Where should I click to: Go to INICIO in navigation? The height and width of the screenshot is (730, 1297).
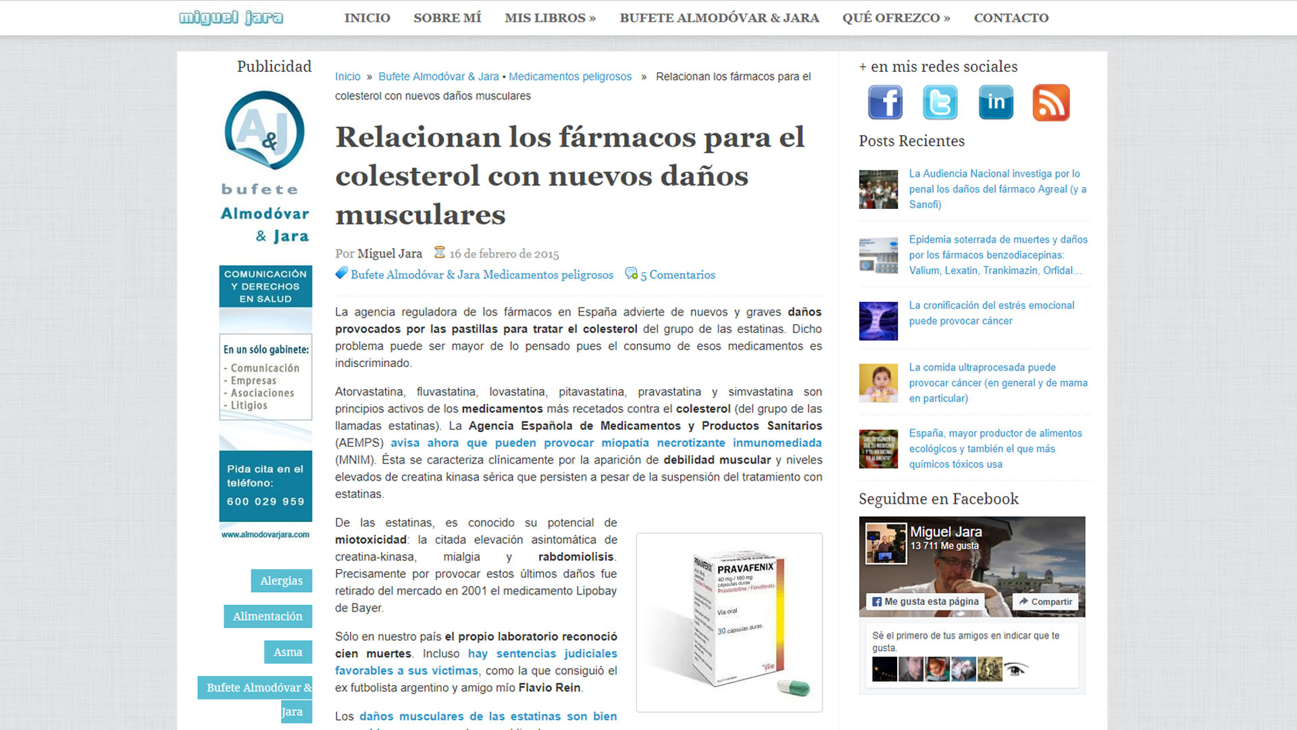click(x=367, y=18)
